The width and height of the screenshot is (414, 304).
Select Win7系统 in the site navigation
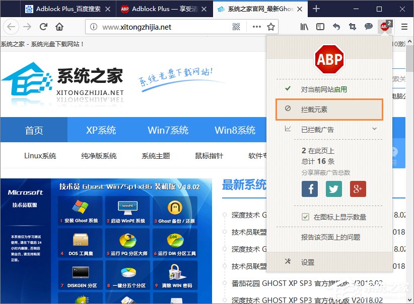point(168,130)
